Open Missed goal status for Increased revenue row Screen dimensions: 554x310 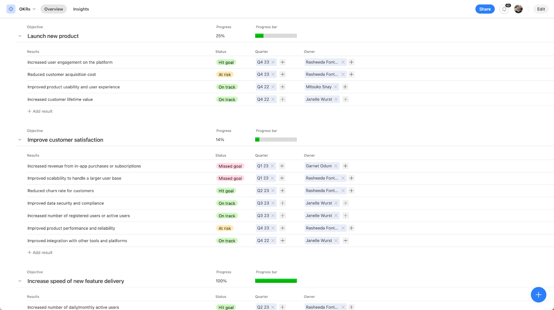[230, 166]
